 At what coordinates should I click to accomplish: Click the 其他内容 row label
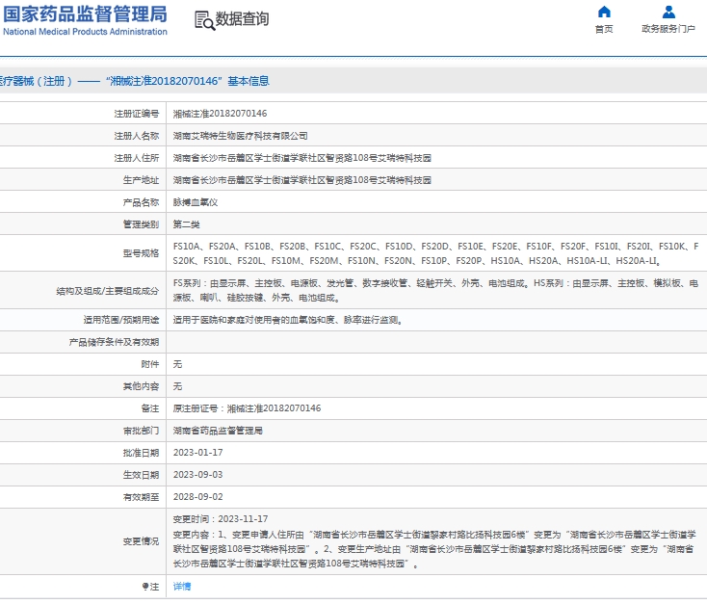click(142, 386)
